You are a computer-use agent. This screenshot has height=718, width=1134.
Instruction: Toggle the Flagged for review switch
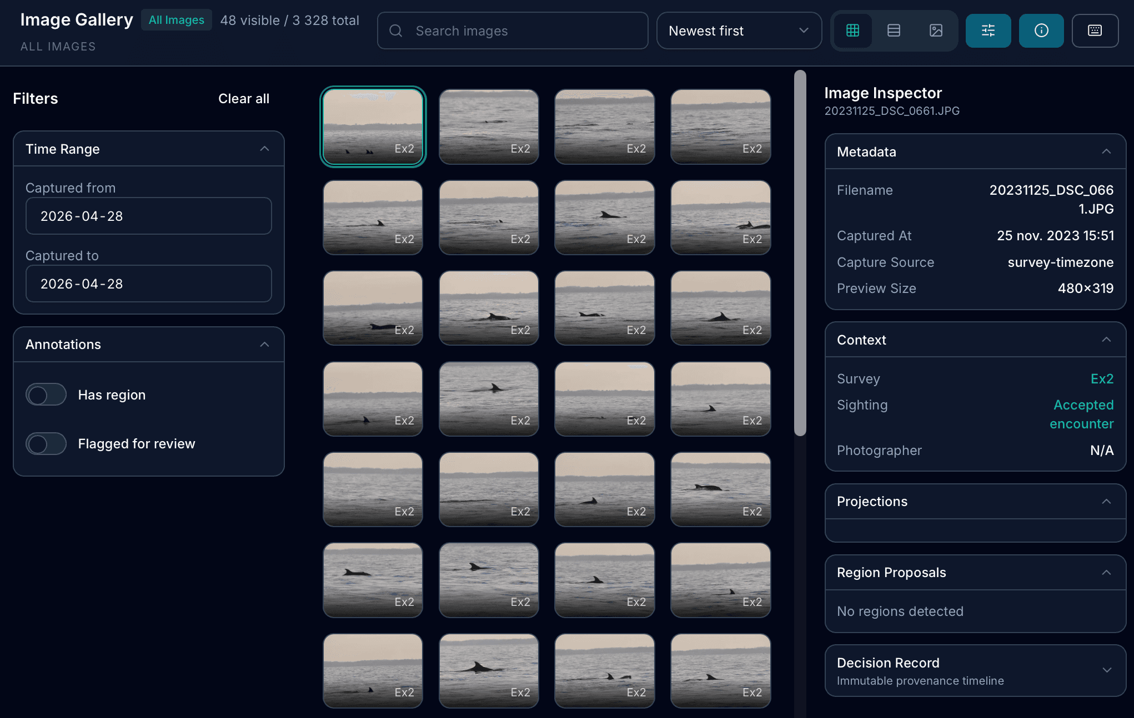pos(46,443)
